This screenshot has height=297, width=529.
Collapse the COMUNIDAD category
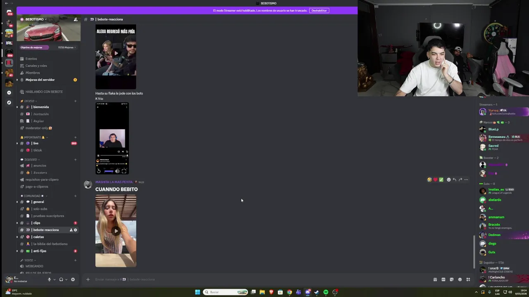click(x=34, y=196)
